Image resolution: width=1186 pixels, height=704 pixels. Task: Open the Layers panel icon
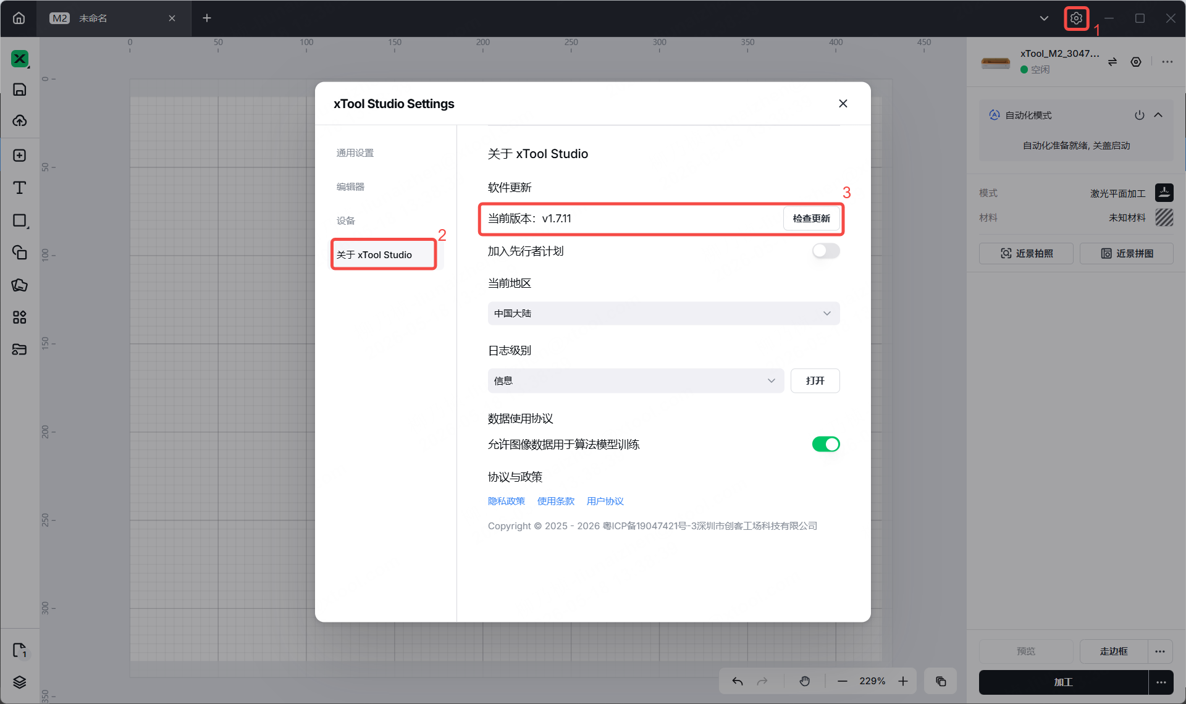(20, 682)
